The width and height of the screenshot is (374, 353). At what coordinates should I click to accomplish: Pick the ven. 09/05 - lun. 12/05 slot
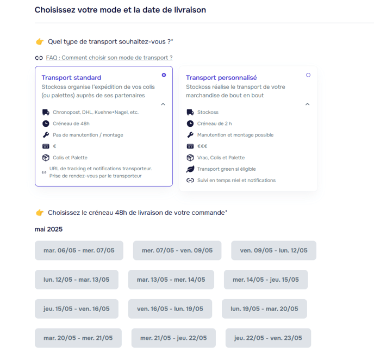click(273, 251)
